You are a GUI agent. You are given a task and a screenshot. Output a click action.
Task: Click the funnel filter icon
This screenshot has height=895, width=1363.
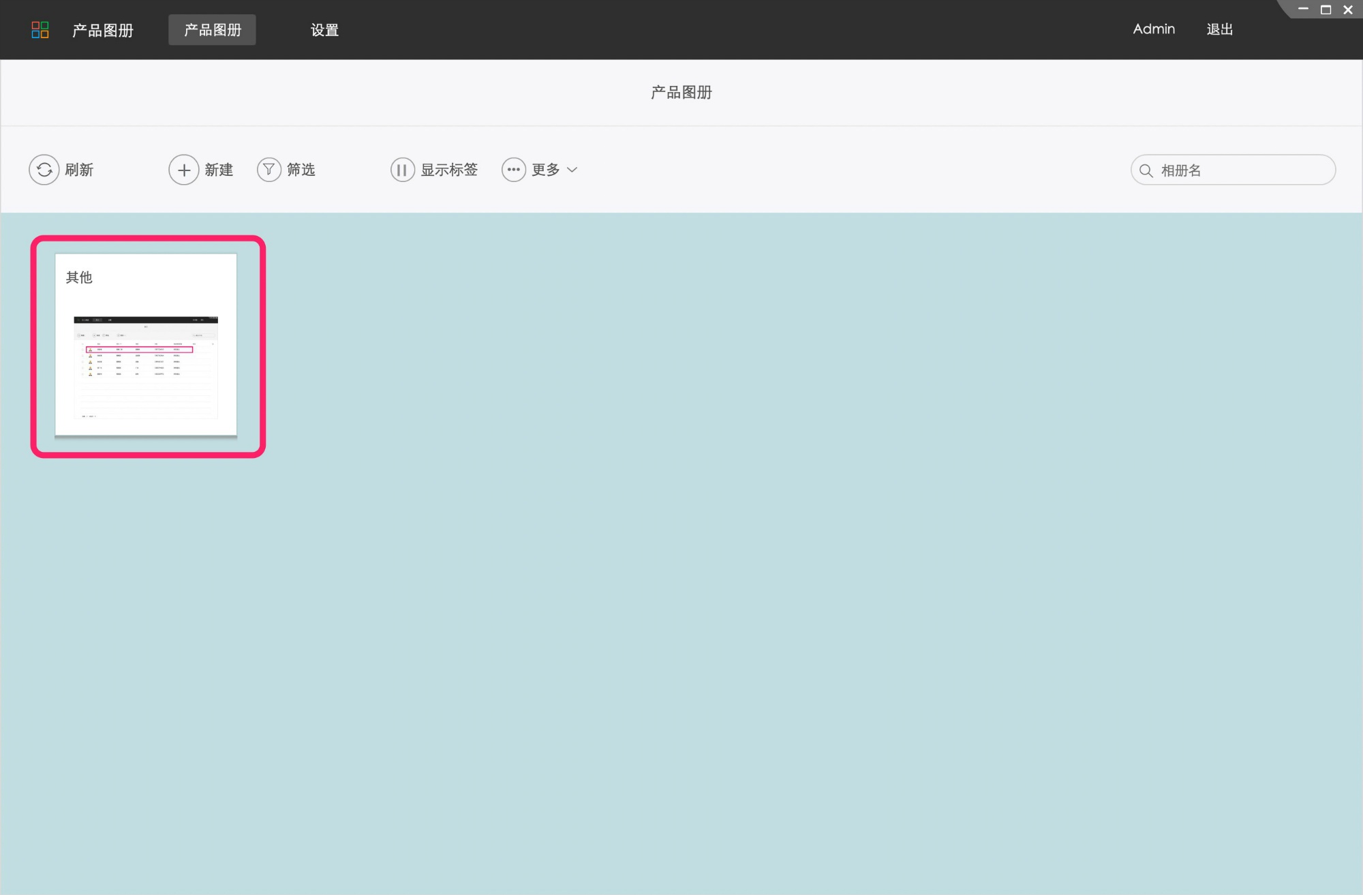coord(269,170)
